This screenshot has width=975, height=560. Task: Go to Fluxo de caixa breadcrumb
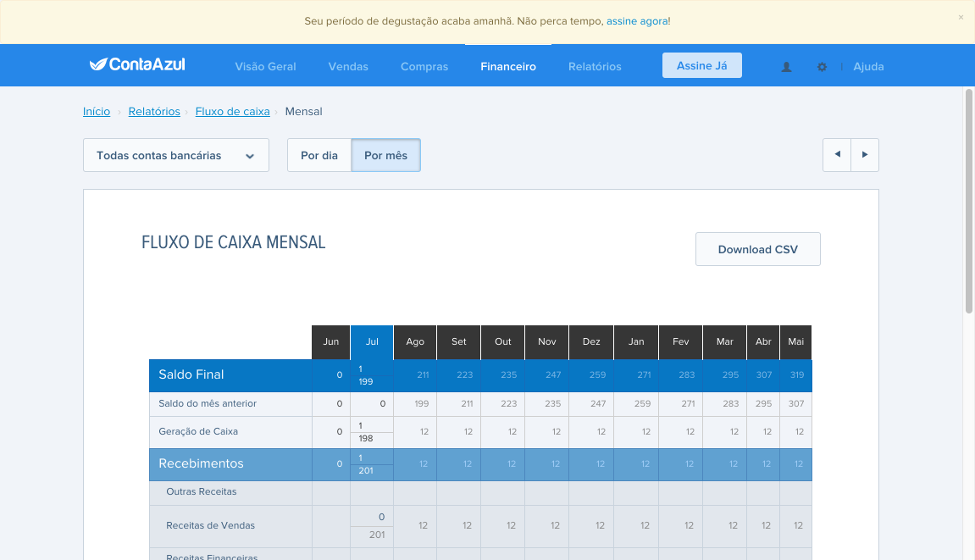233,111
